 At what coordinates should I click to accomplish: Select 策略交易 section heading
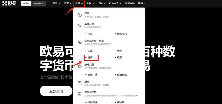[x=89, y=65]
